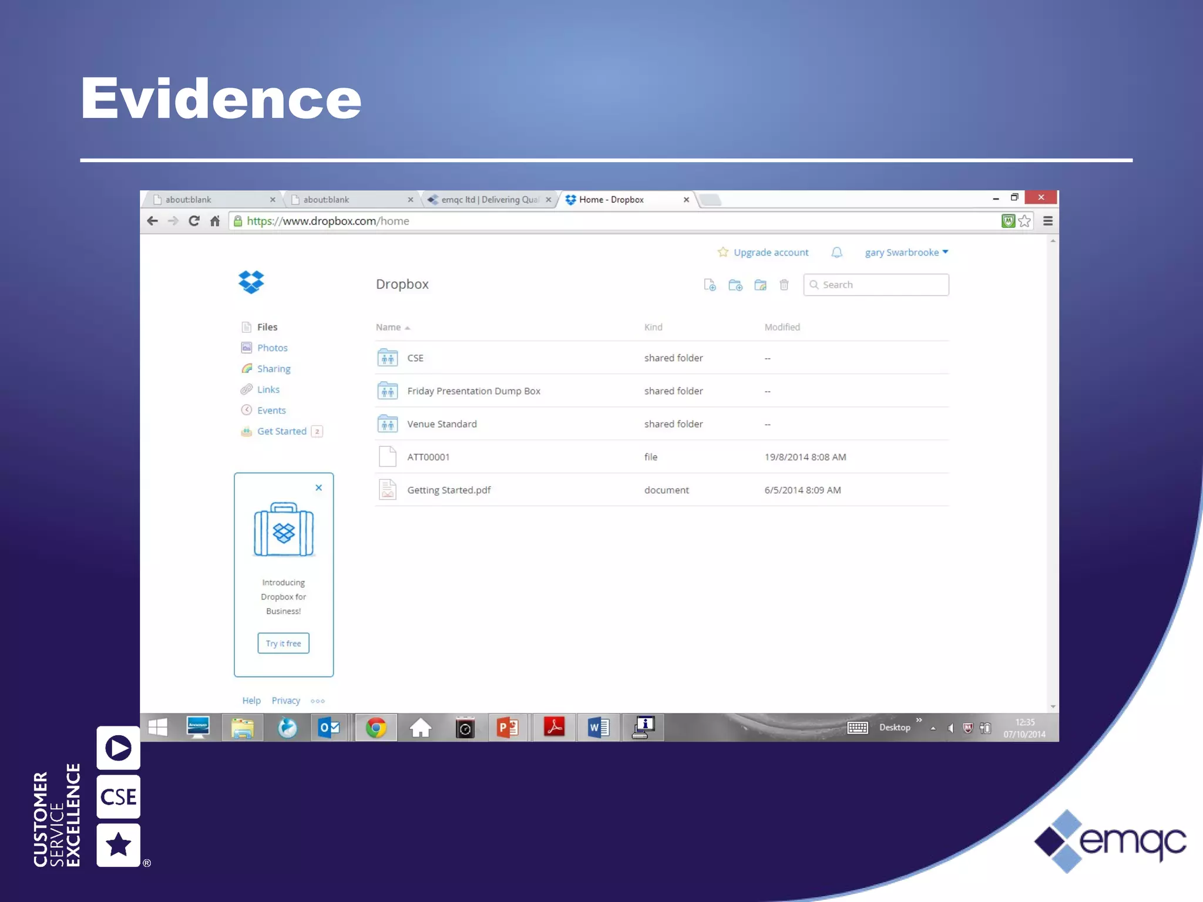1203x902 pixels.
Task: Dismiss the Dropbox for Business promo
Action: pos(319,487)
